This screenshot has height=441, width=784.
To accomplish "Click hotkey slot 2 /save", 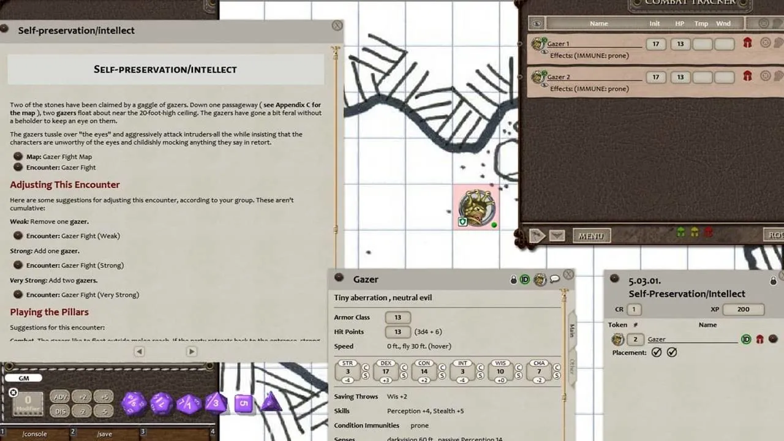I will click(x=104, y=434).
